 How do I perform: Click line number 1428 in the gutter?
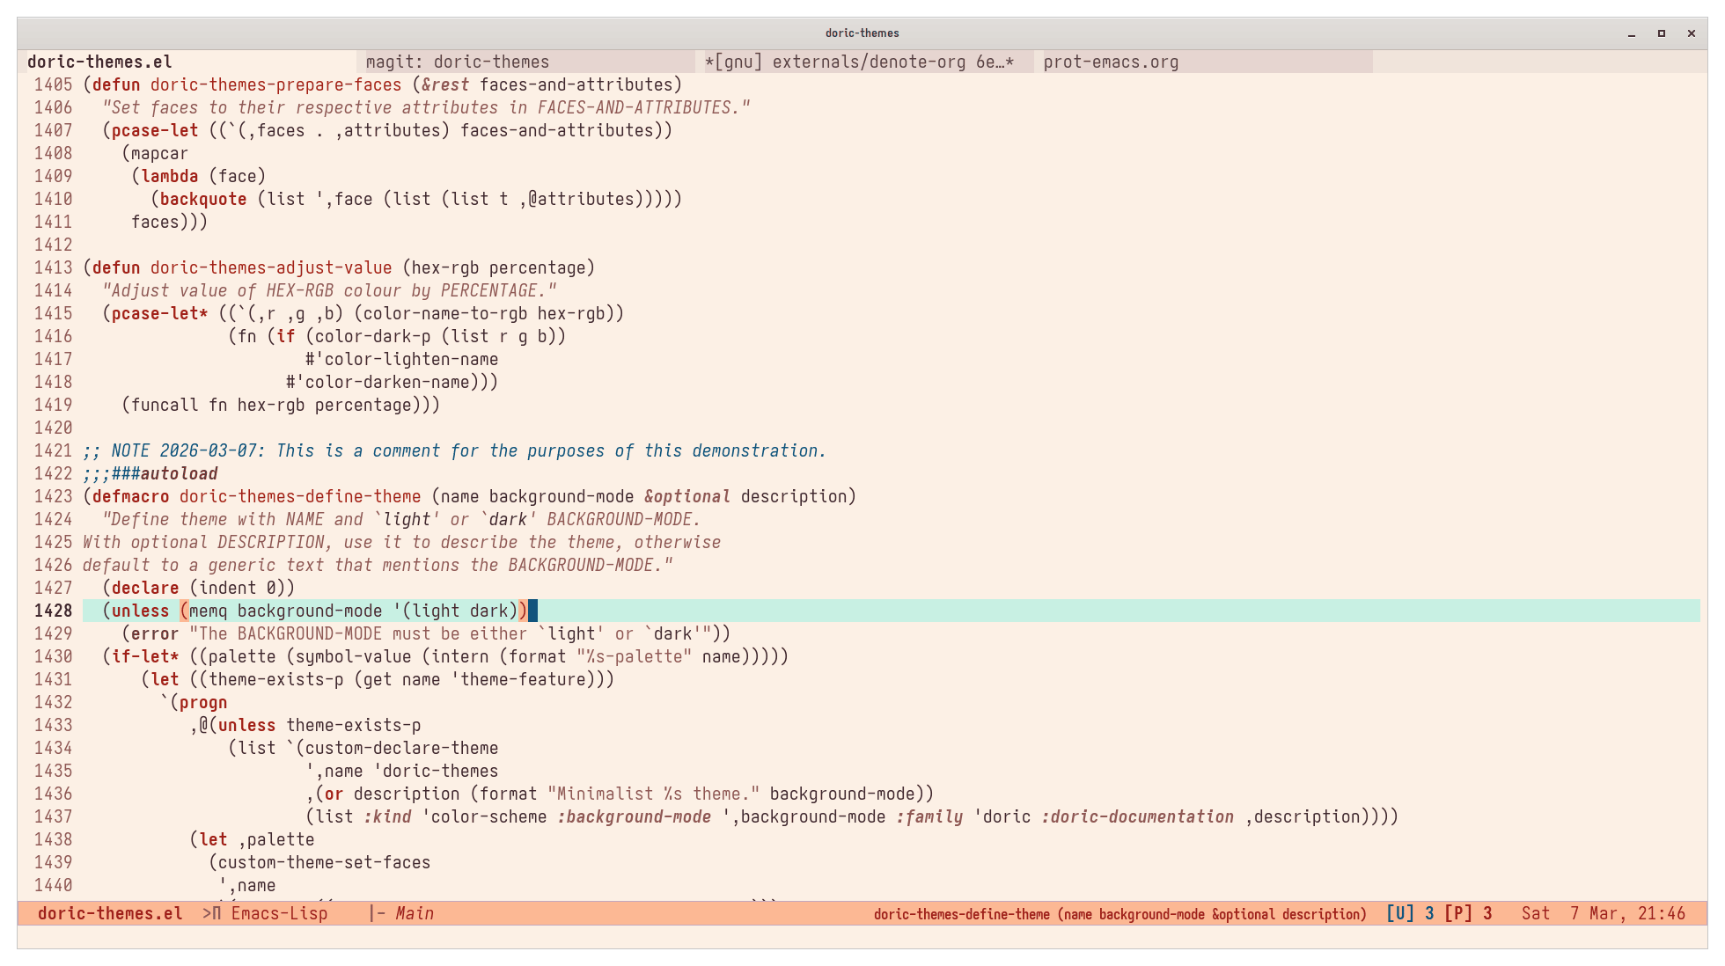(x=53, y=611)
